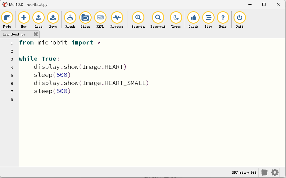Viewport: 286px width, 178px height.
Task: Click the sleep(500) on line 7
Action: point(52,91)
